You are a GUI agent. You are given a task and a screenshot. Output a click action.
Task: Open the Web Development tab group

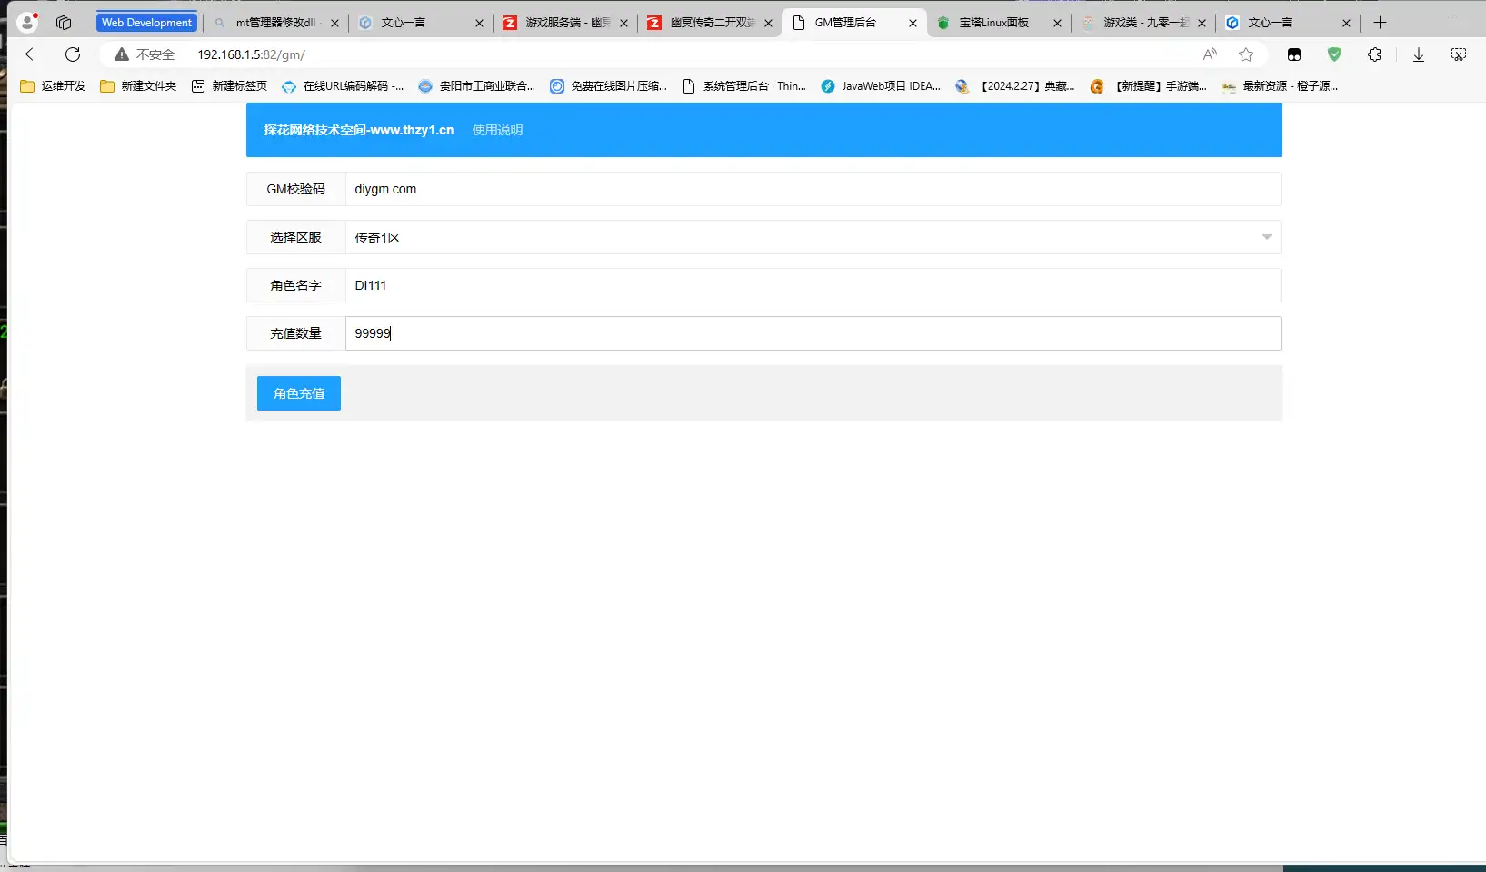tap(146, 23)
